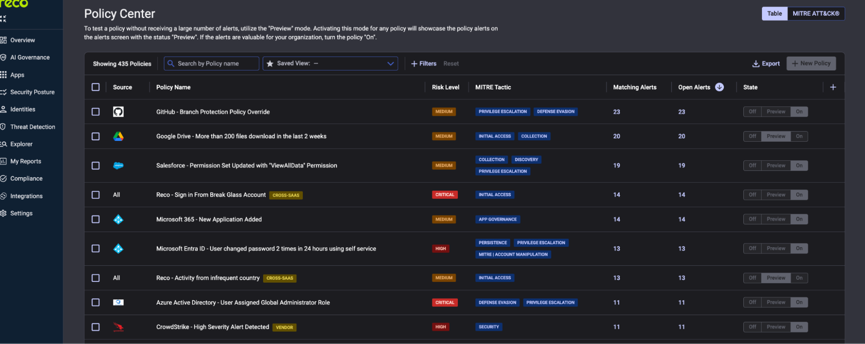Select CrowdStrike High Severity policy checkbox
Screen dimensions: 865x344
96,327
